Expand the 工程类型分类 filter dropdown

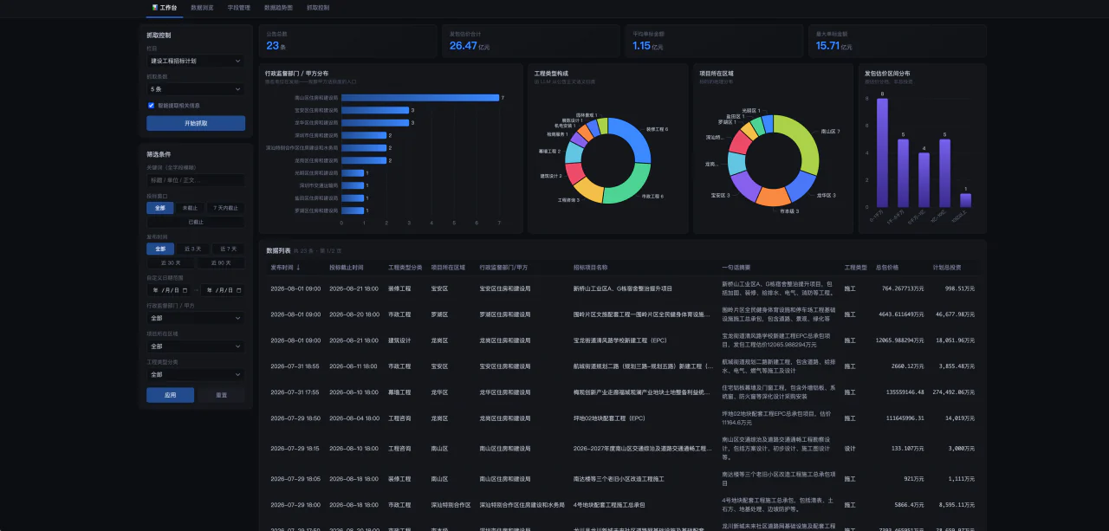pyautogui.click(x=196, y=374)
